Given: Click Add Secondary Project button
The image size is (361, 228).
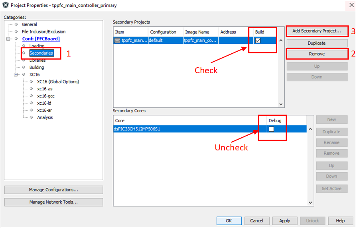Looking at the screenshot, I should (317, 31).
